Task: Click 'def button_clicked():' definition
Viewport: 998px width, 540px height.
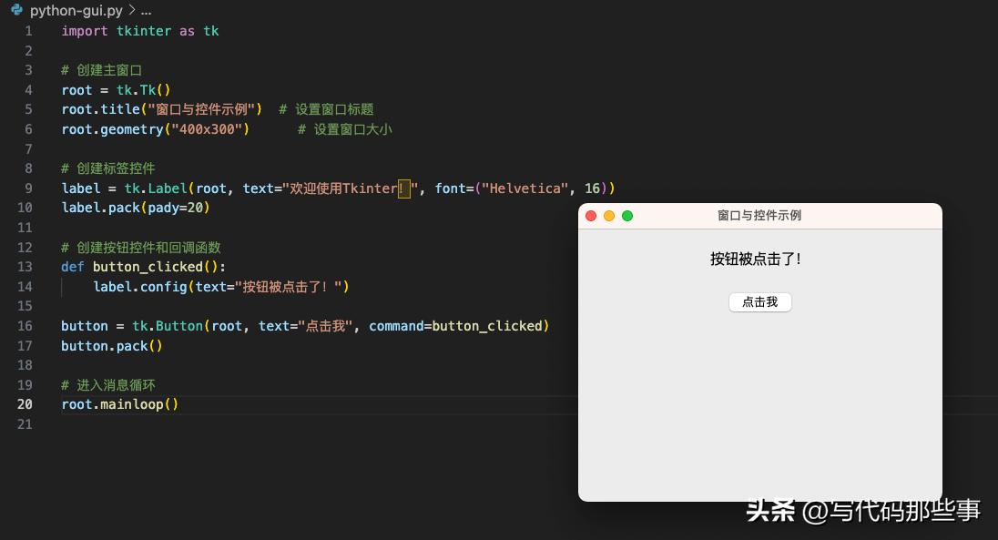Action: (x=143, y=267)
